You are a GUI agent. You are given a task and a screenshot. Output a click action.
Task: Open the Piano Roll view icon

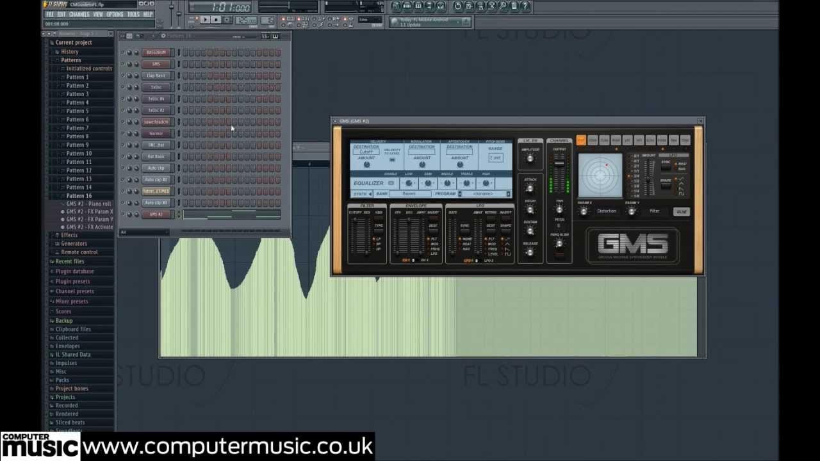418,6
